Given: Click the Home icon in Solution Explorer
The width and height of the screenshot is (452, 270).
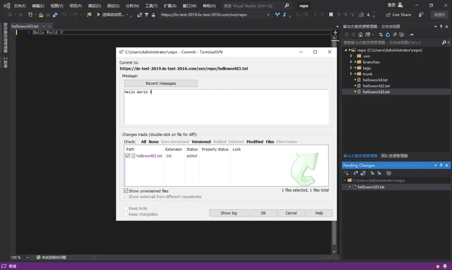Looking at the screenshot, I should (x=360, y=34).
